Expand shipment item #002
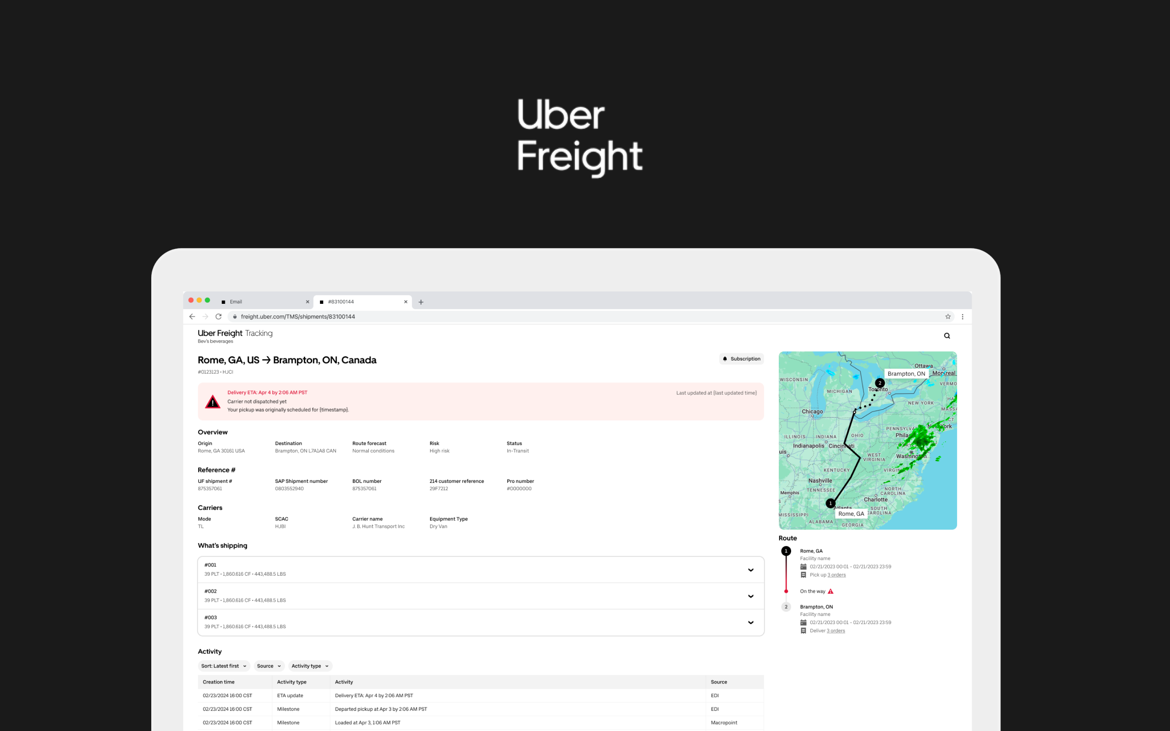The image size is (1170, 731). tap(481, 596)
